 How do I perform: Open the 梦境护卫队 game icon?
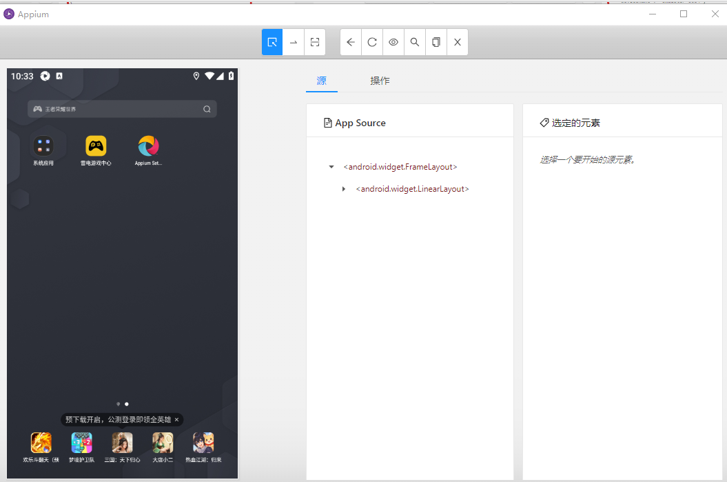coord(81,443)
